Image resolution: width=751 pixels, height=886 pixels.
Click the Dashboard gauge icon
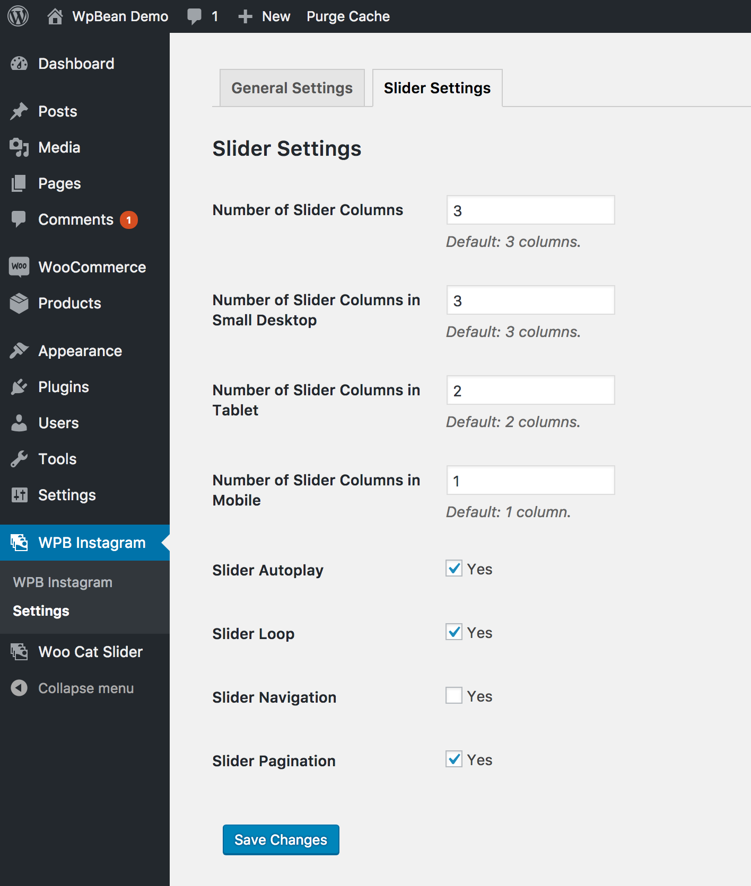(x=19, y=64)
